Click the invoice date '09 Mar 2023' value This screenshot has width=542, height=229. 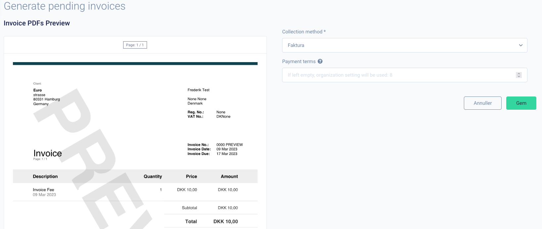227,149
